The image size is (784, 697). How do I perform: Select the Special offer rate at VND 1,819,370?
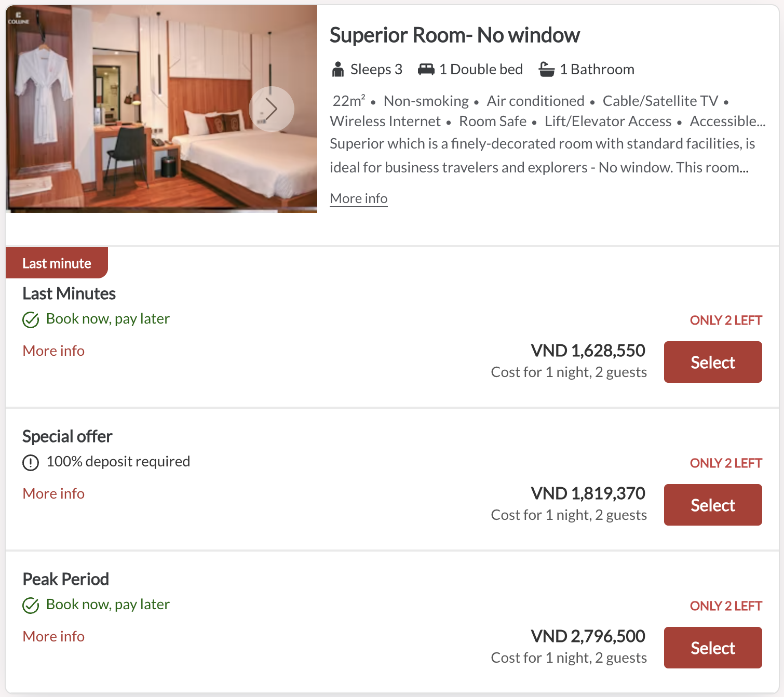[712, 505]
